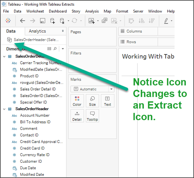Search fields with magnifier icon

55,49
